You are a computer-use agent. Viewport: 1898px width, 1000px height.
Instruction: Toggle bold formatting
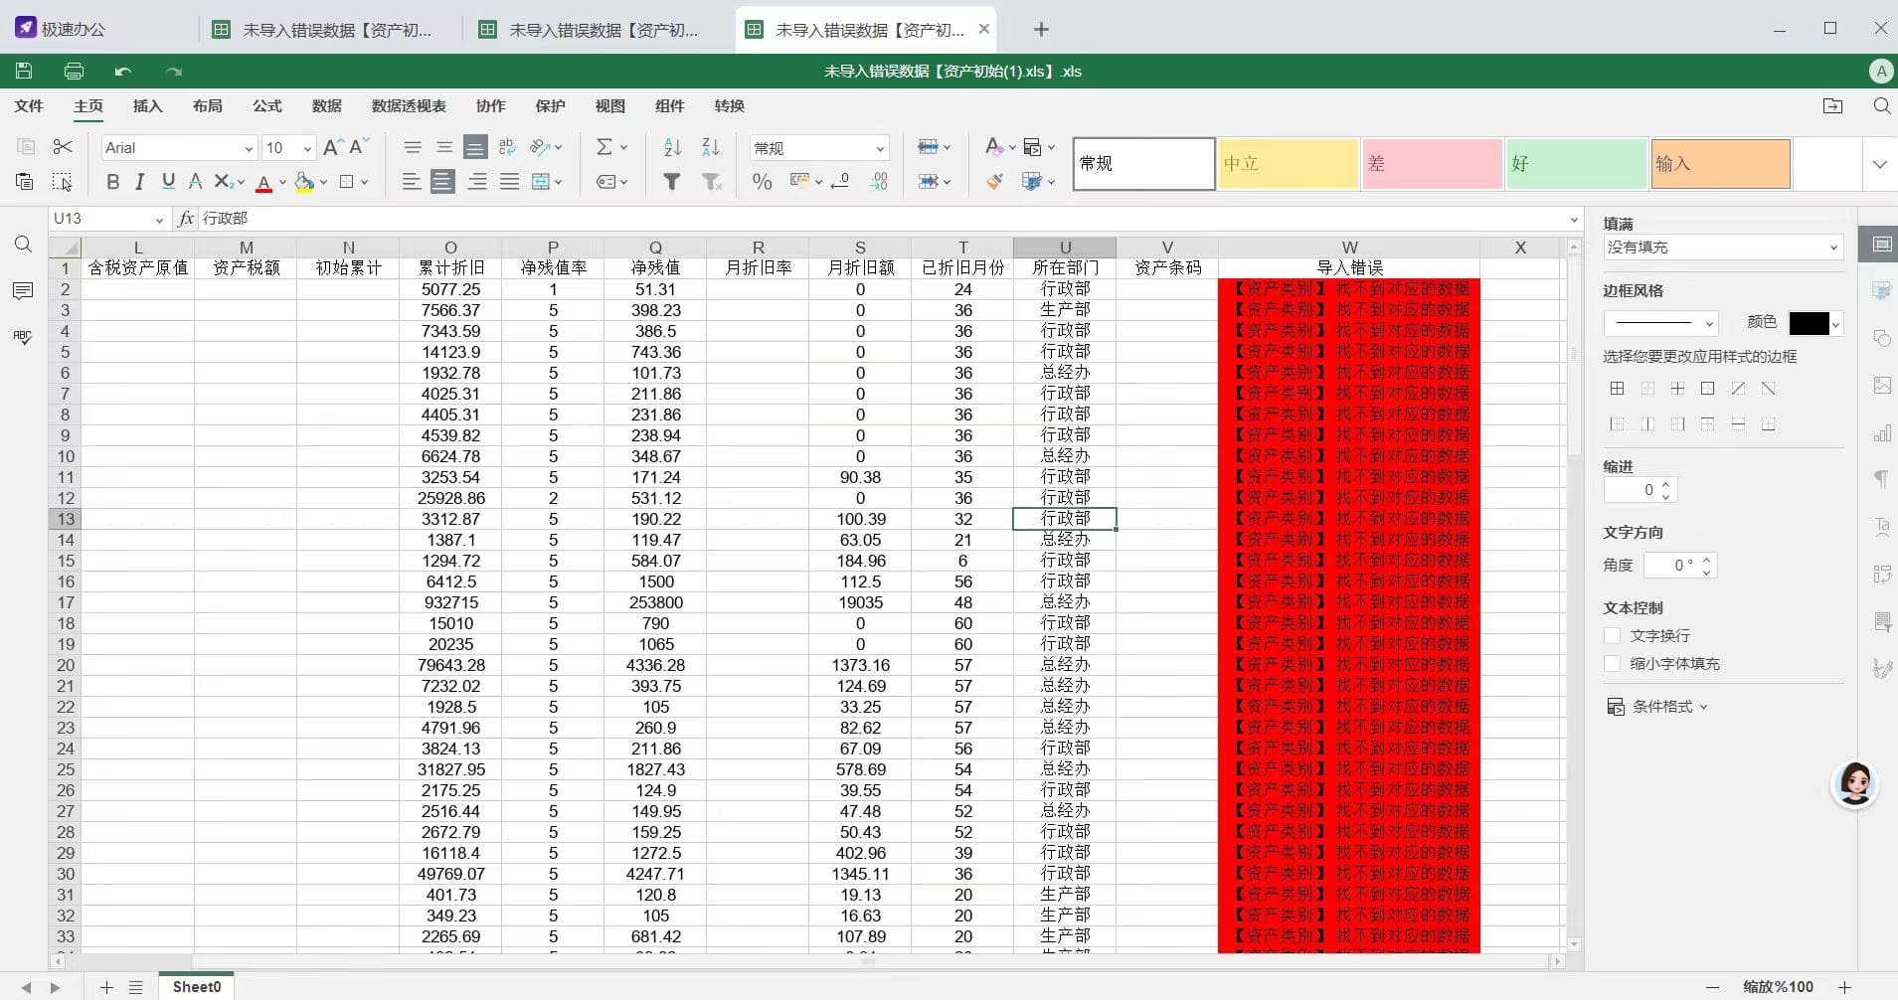112,182
